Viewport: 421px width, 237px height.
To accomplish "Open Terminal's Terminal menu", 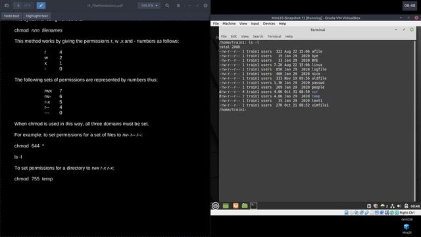I will (274, 36).
